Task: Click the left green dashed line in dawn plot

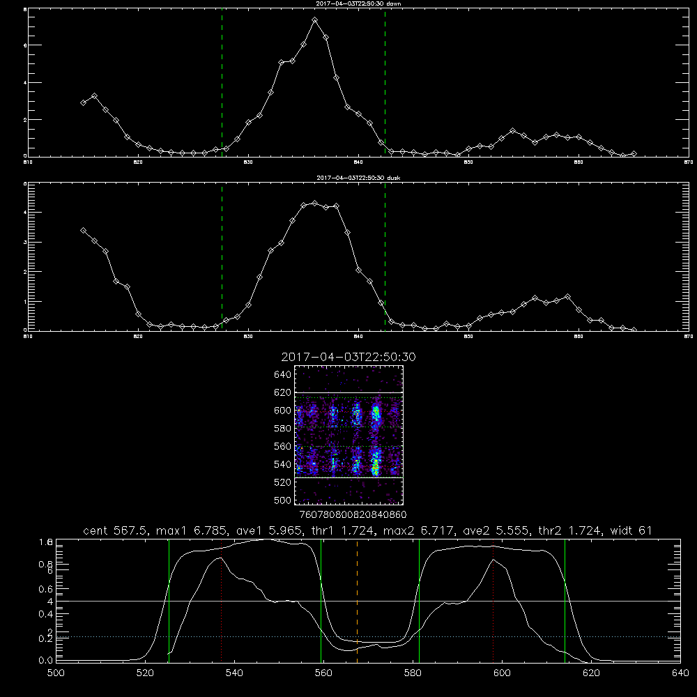Action: (x=222, y=83)
